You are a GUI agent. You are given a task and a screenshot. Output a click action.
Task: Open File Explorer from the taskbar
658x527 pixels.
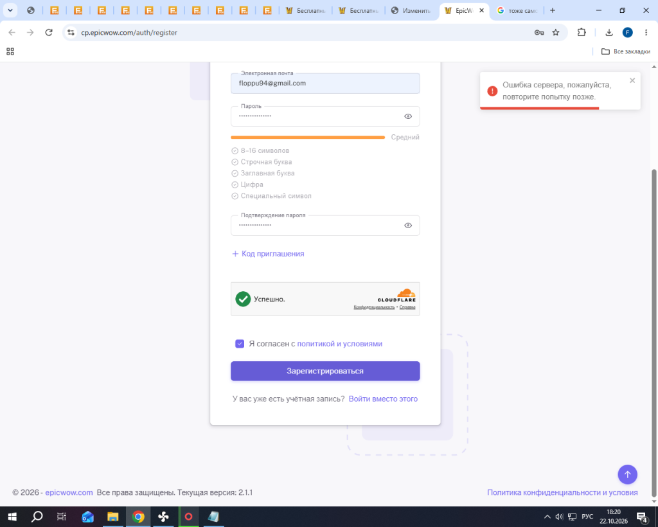tap(113, 517)
